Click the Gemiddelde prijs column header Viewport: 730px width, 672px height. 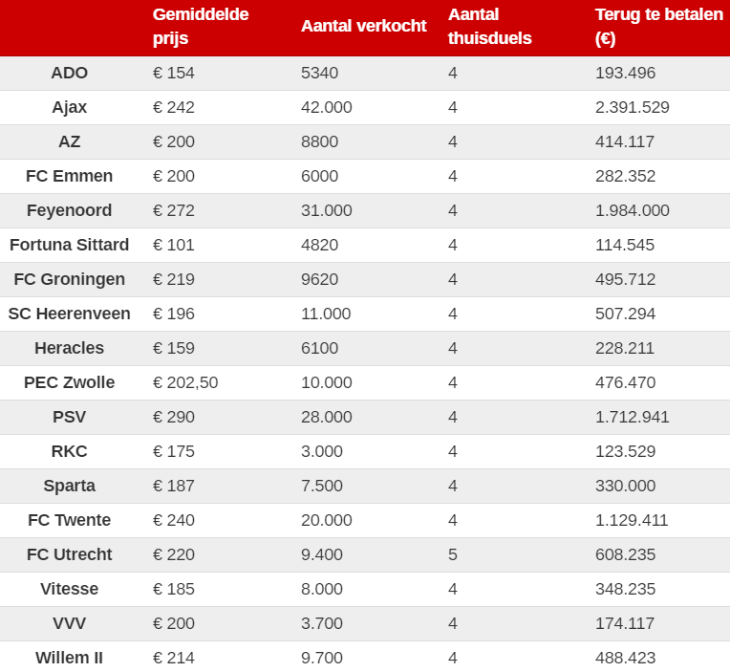pos(201,26)
